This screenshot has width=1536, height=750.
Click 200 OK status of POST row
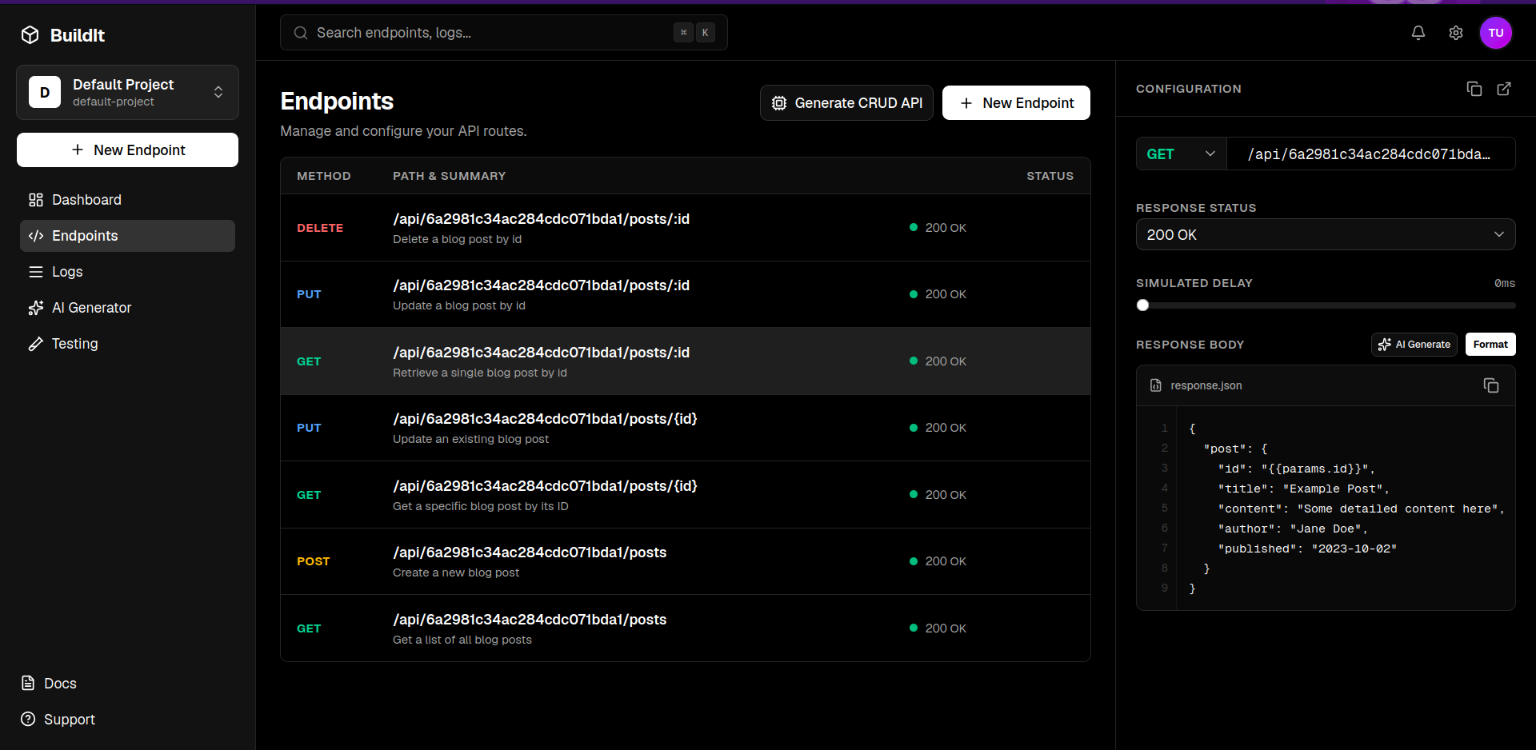pyautogui.click(x=938, y=561)
